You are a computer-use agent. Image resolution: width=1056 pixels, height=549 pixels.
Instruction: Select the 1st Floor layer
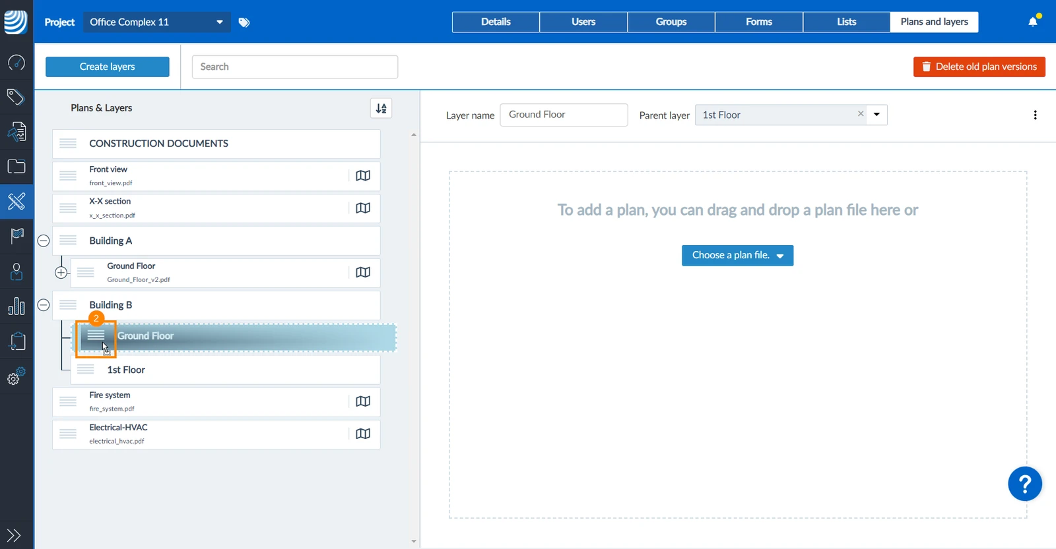coord(225,370)
